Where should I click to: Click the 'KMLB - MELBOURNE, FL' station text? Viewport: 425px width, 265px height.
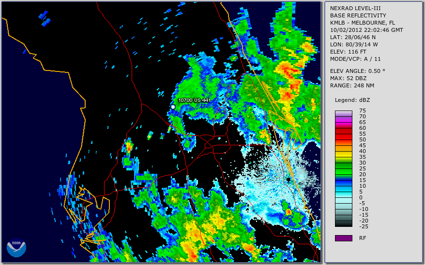363,23
